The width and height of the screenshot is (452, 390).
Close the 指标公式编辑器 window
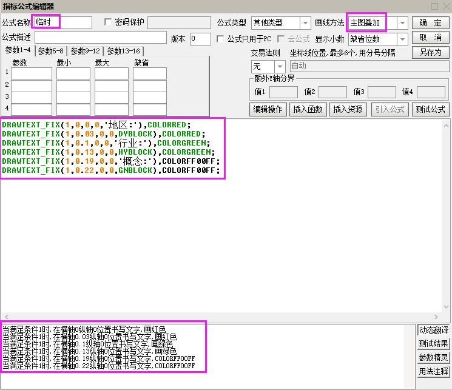pyautogui.click(x=447, y=6)
